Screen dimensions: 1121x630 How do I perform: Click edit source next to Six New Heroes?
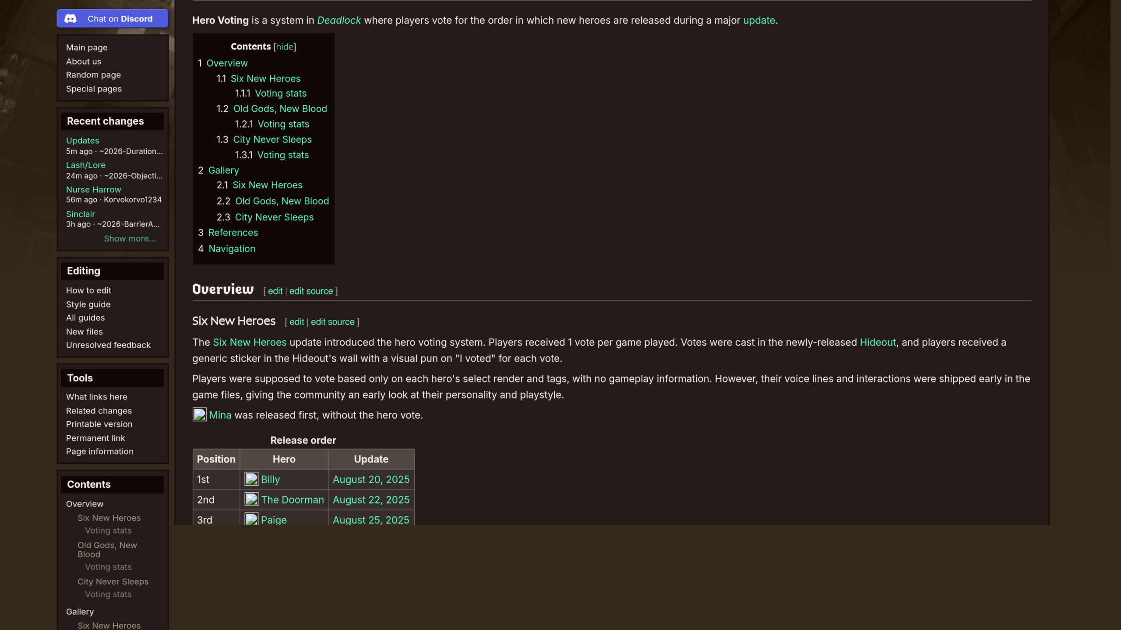(332, 322)
